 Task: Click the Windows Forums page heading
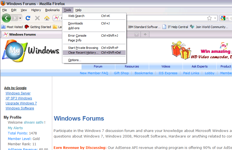click(79, 119)
